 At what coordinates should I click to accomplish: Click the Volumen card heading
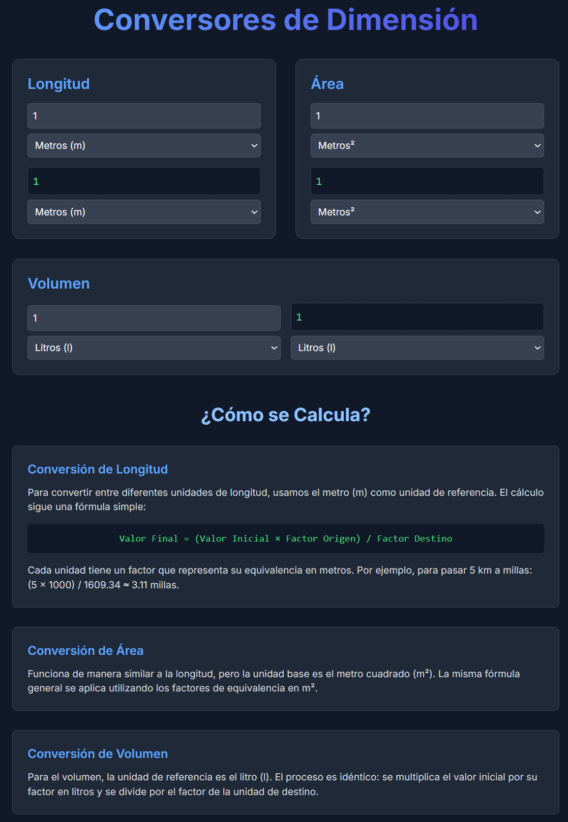point(58,283)
